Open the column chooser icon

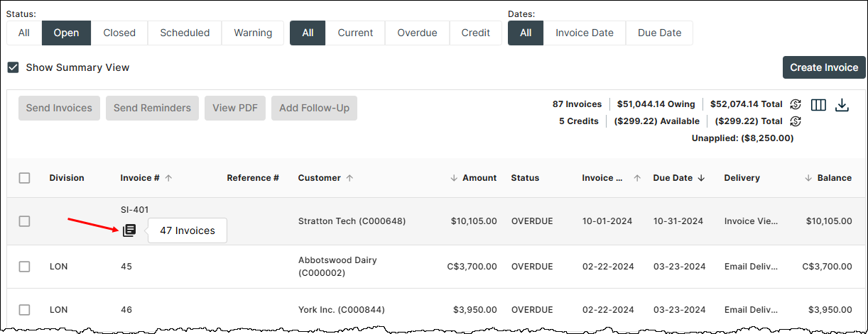coord(818,105)
